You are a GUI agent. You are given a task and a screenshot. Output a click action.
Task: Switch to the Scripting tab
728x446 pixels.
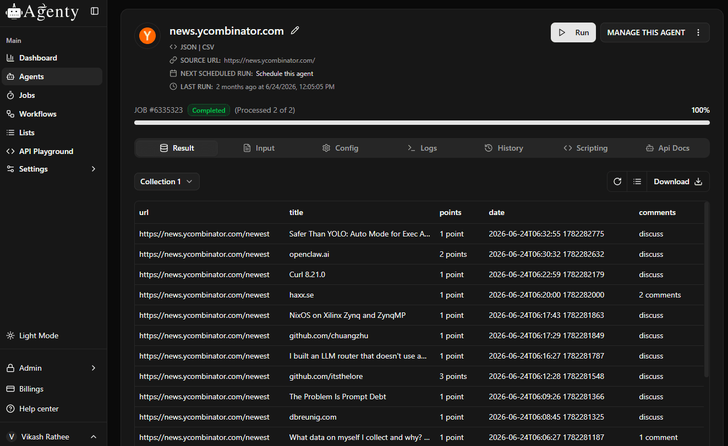click(585, 148)
